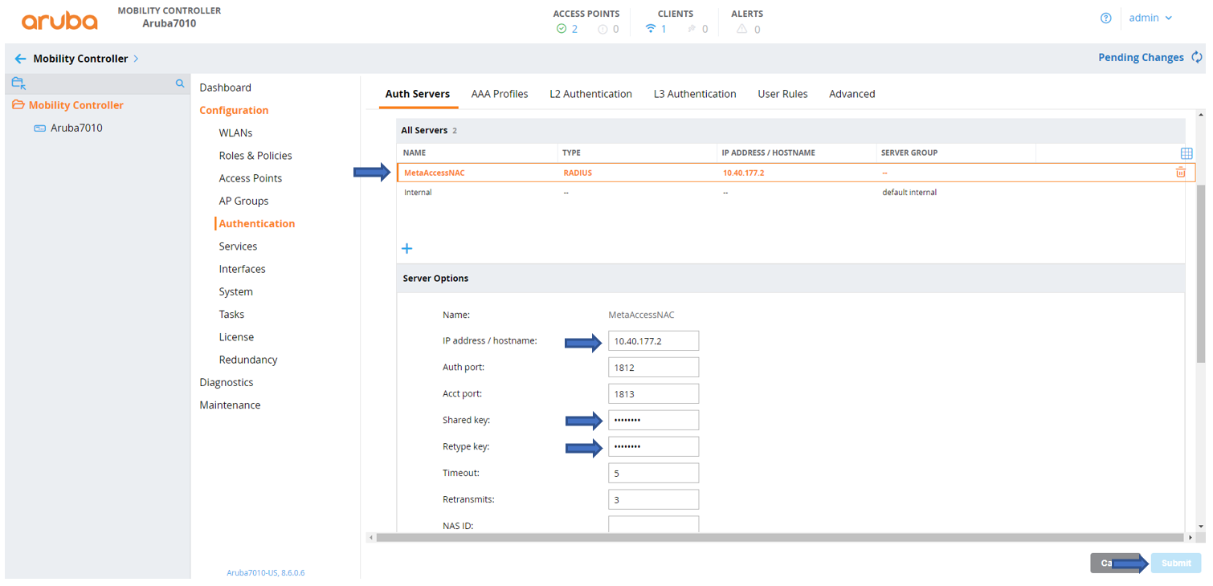Viewport: 1213px width, 586px height.
Task: Click the back arrow next to Mobility Controller
Action: tap(21, 59)
